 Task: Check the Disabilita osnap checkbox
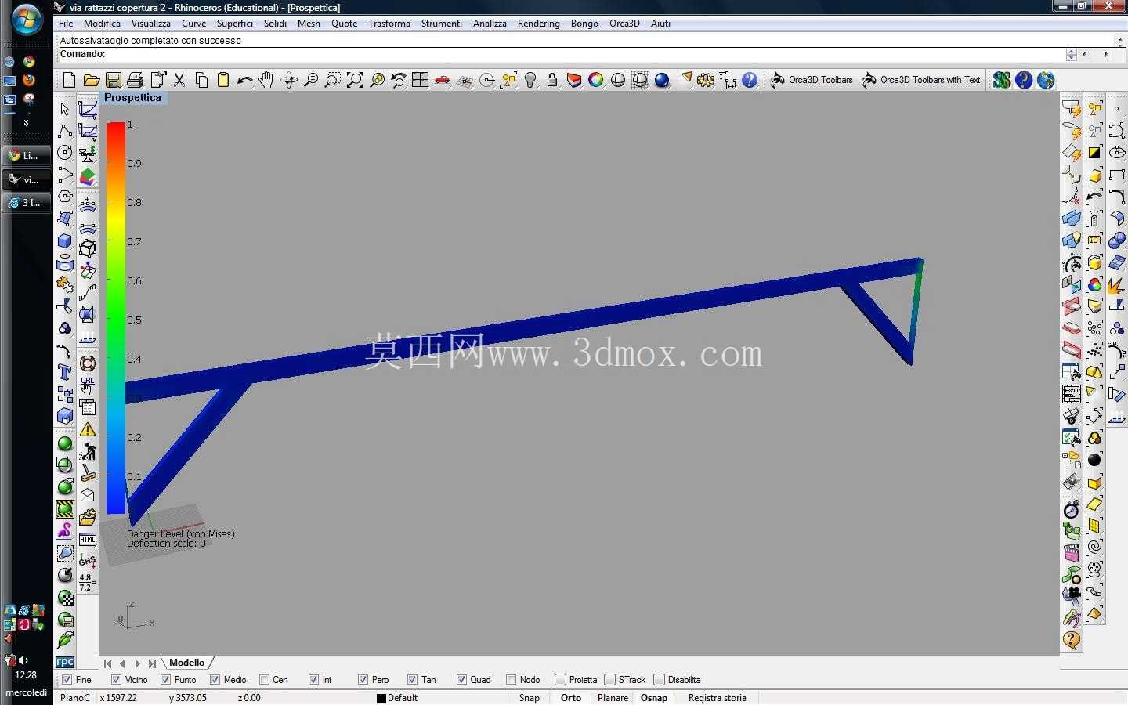click(659, 680)
